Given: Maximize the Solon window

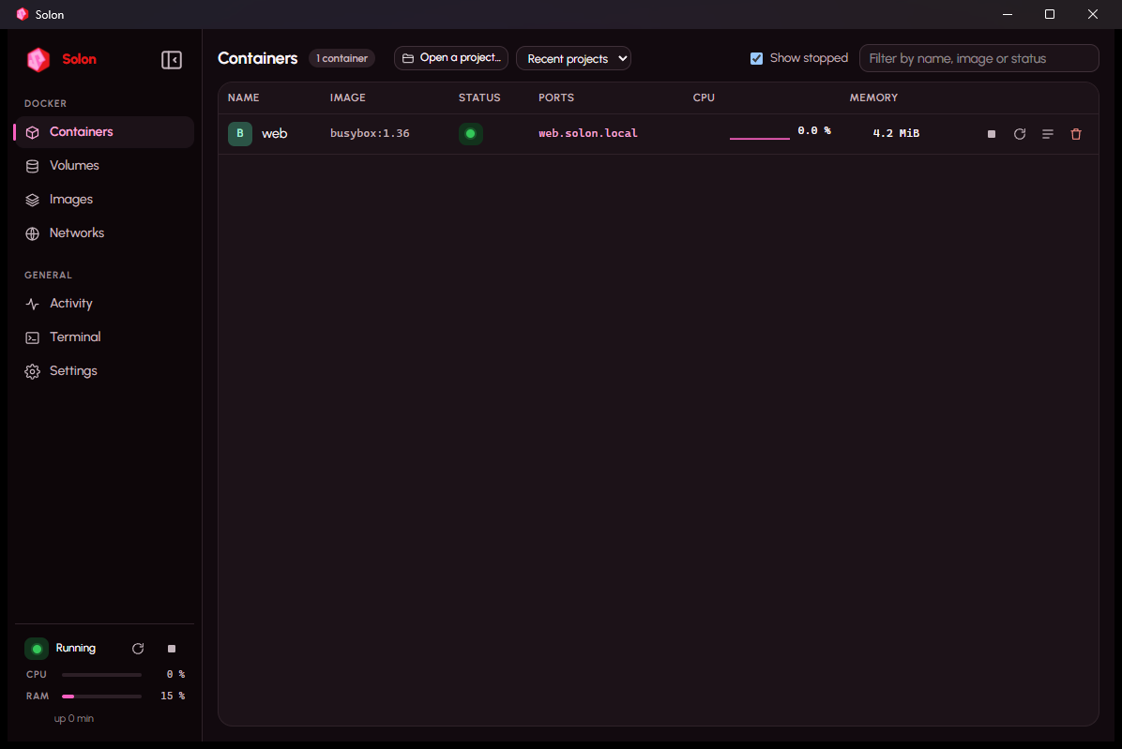Looking at the screenshot, I should tap(1050, 14).
